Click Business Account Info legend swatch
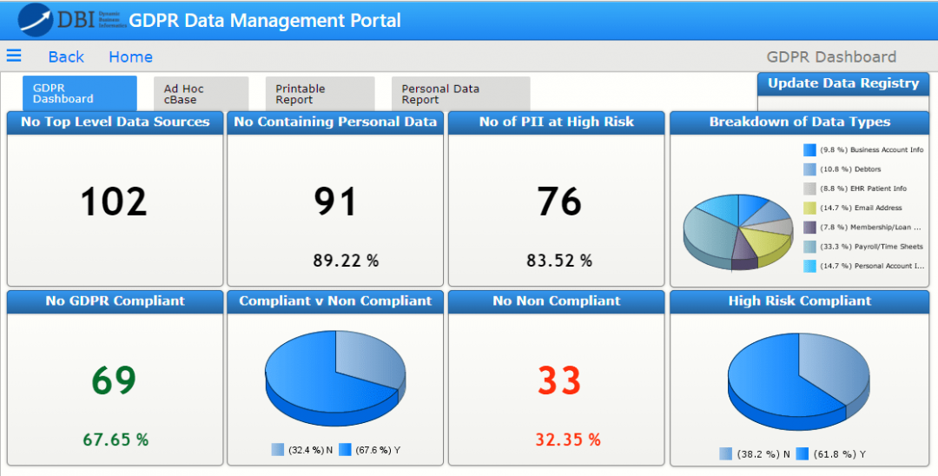 pyautogui.click(x=809, y=149)
